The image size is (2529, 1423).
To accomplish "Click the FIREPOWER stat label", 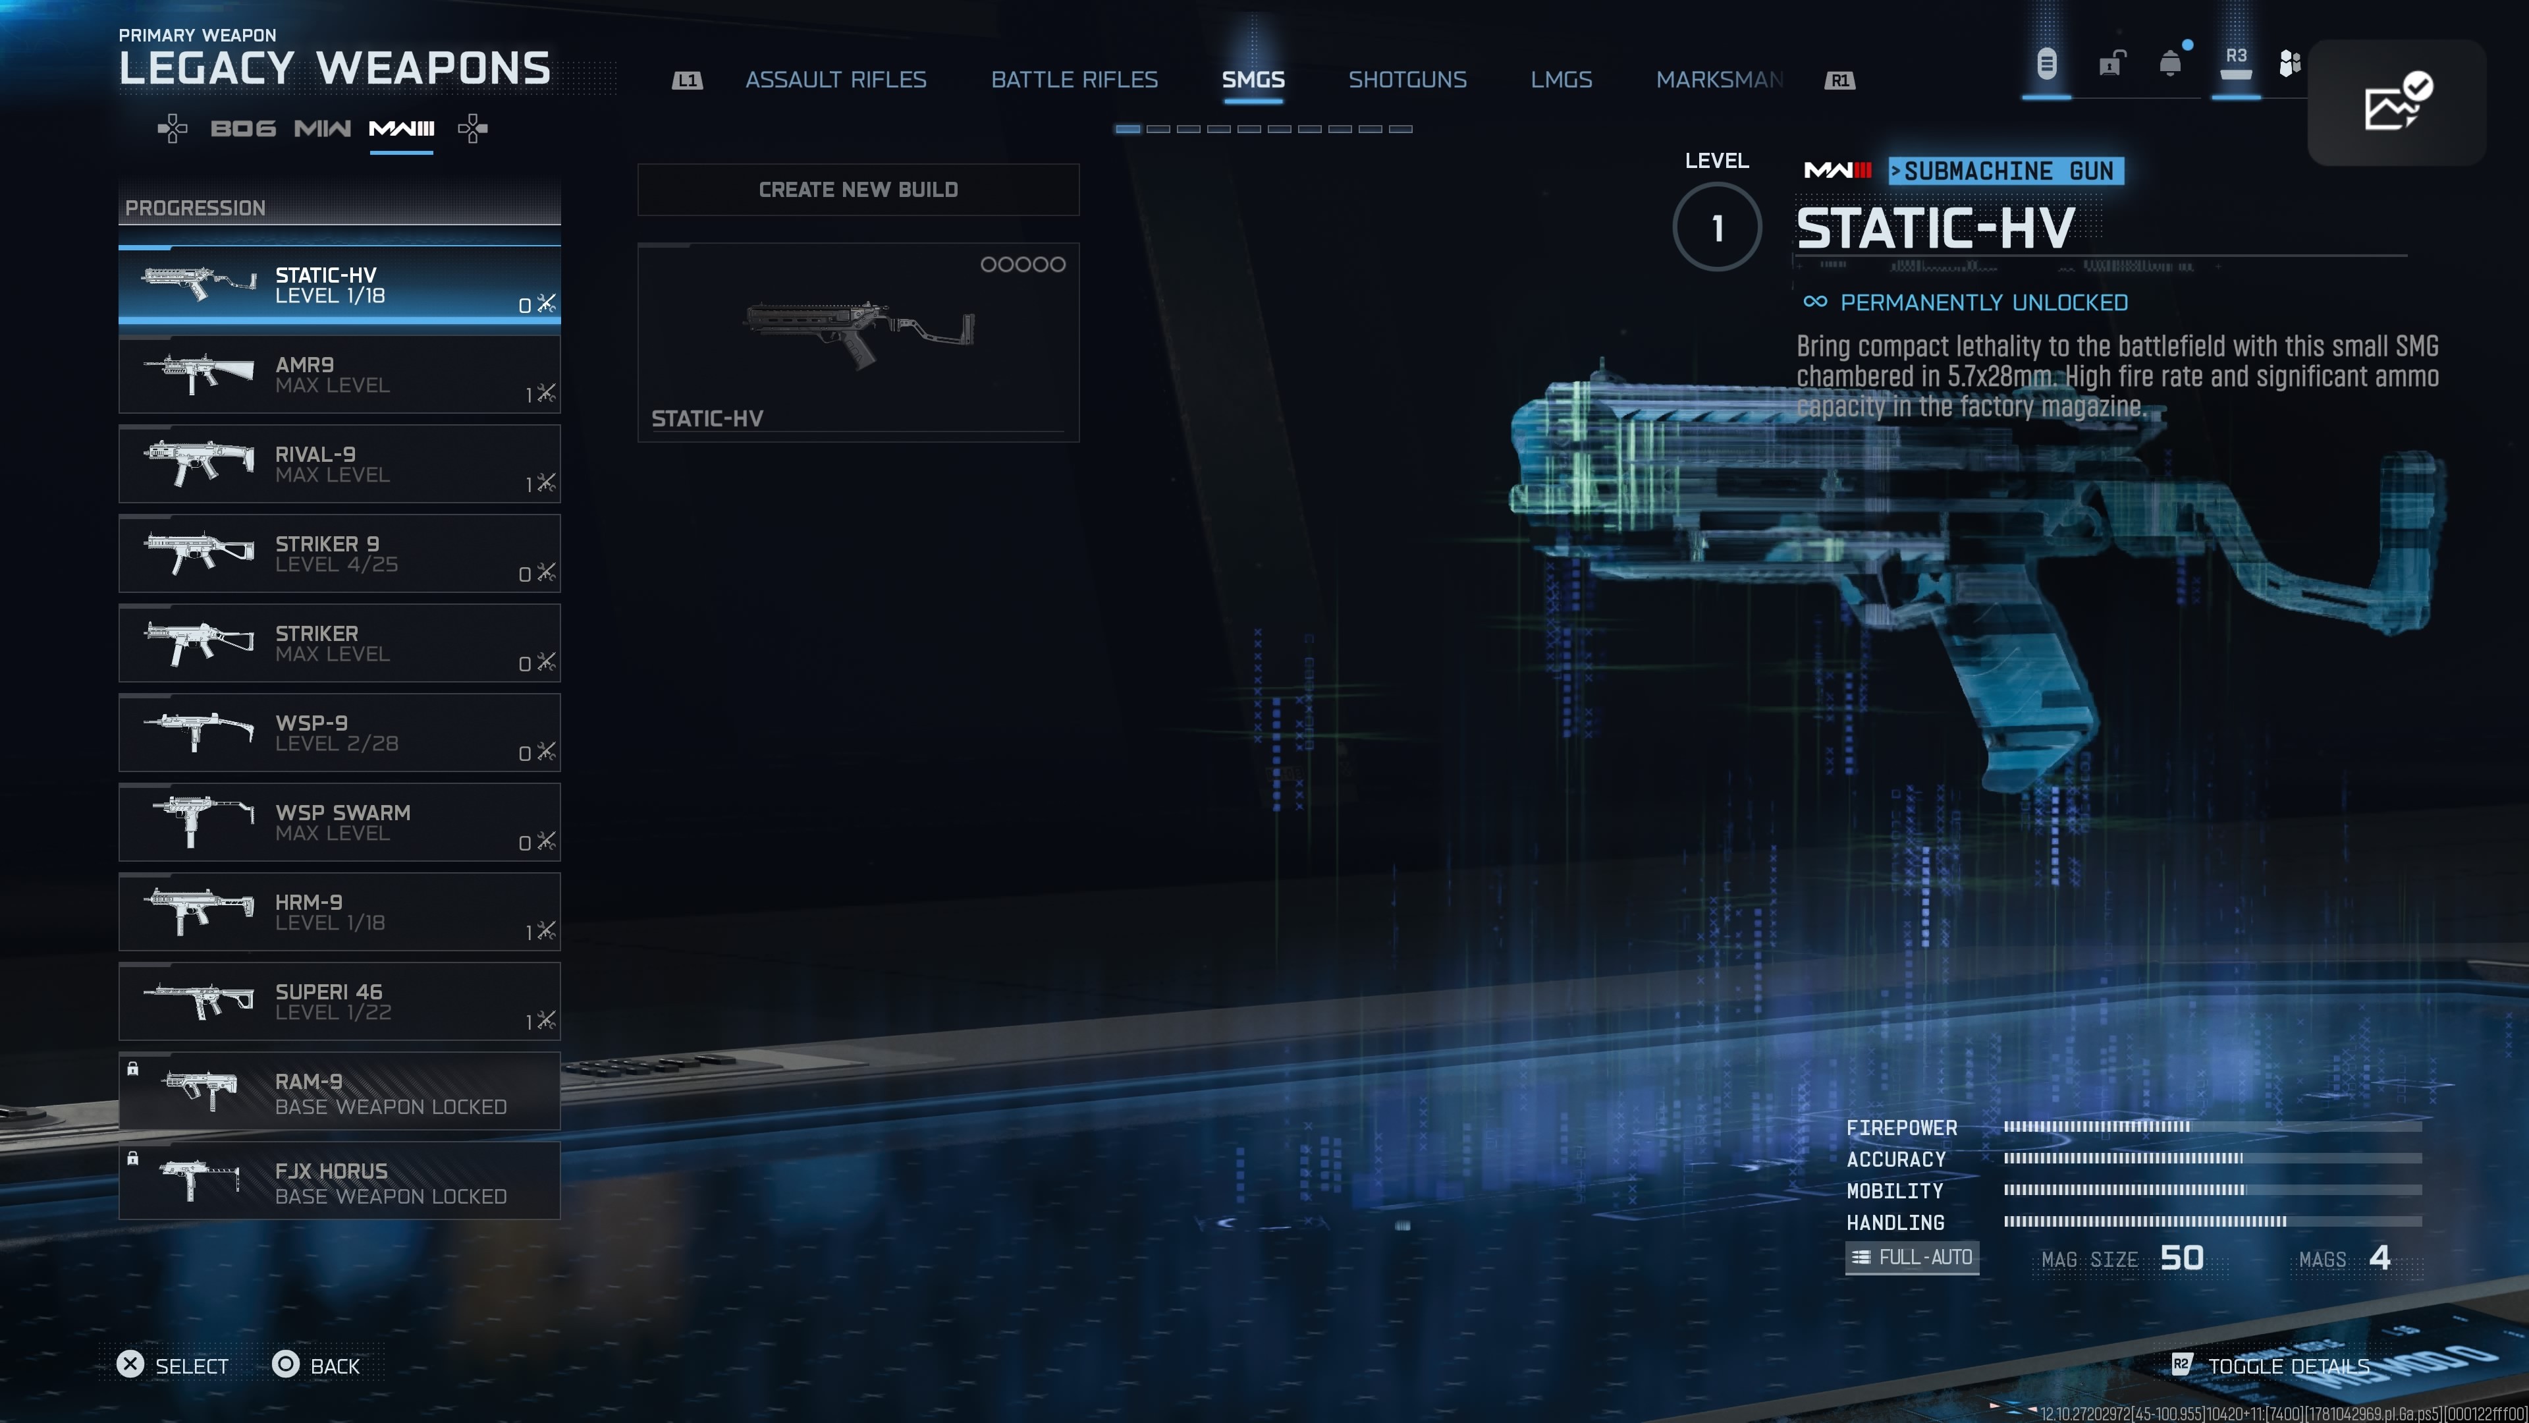I will (1901, 1127).
